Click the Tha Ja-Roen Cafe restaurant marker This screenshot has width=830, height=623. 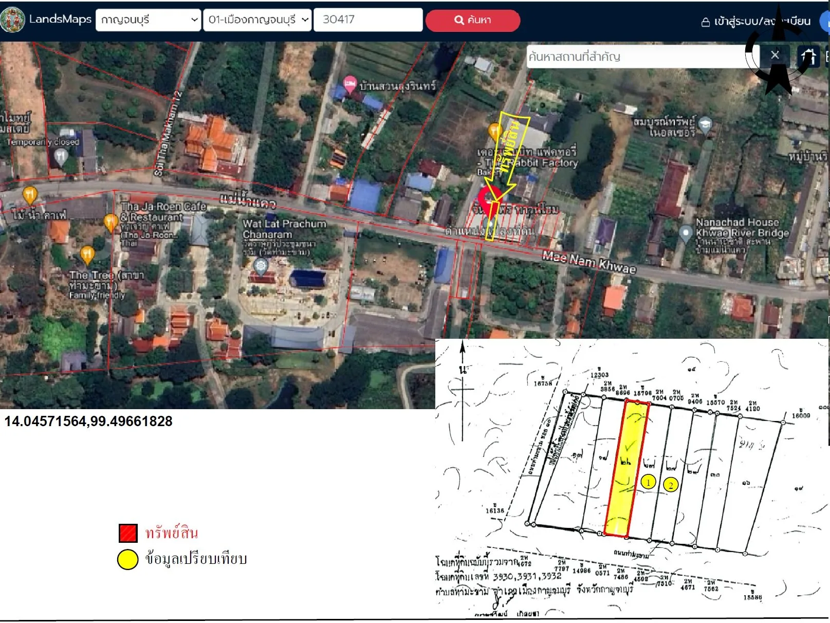[111, 223]
